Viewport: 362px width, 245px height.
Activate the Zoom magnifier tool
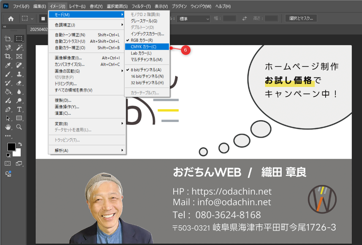pos(19,127)
